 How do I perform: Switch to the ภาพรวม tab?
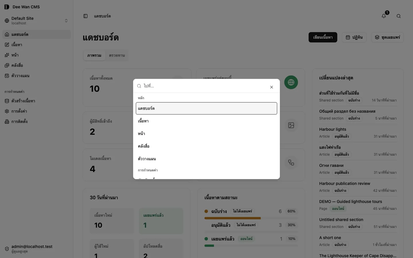[94, 55]
